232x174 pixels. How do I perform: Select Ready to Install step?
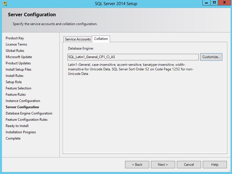point(17,126)
